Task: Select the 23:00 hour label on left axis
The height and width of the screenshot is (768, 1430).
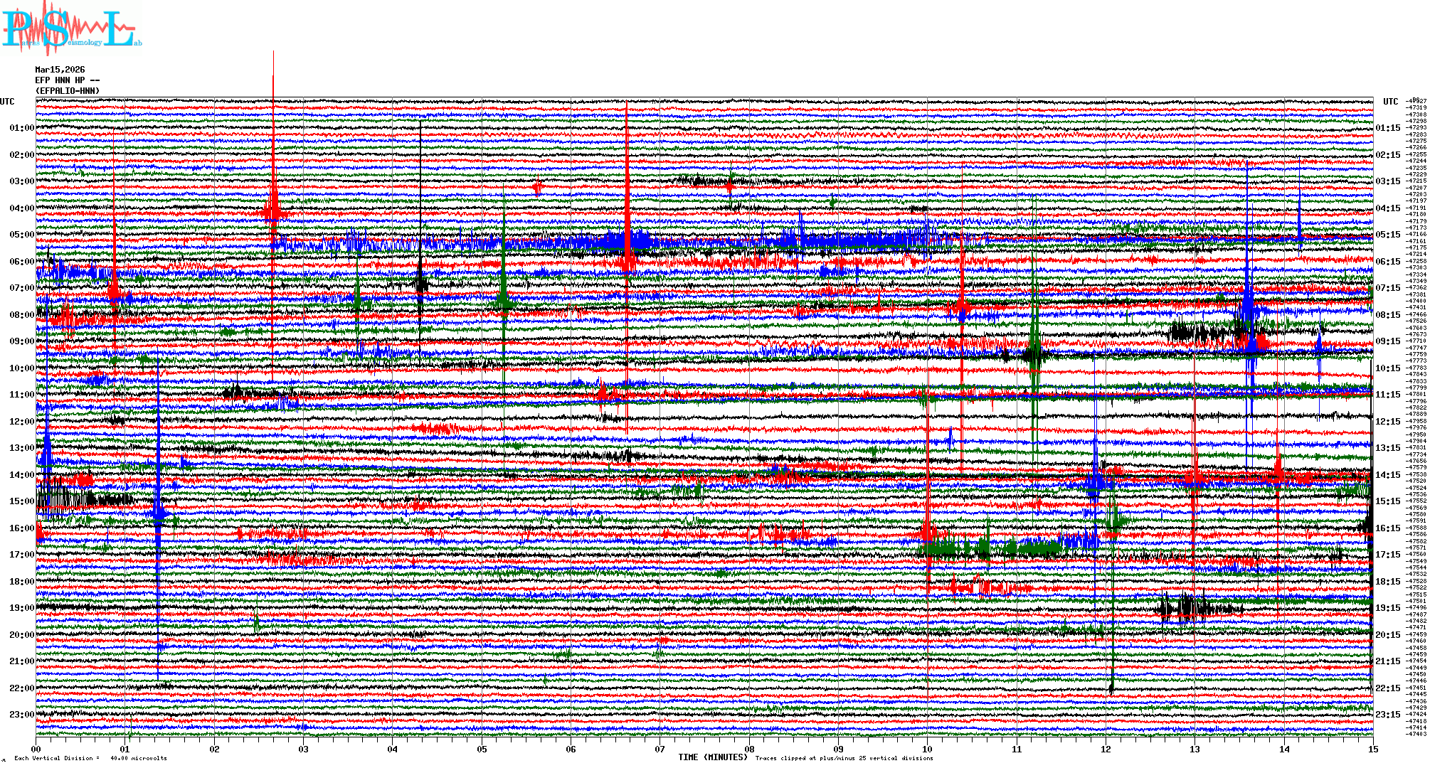Action: [21, 715]
